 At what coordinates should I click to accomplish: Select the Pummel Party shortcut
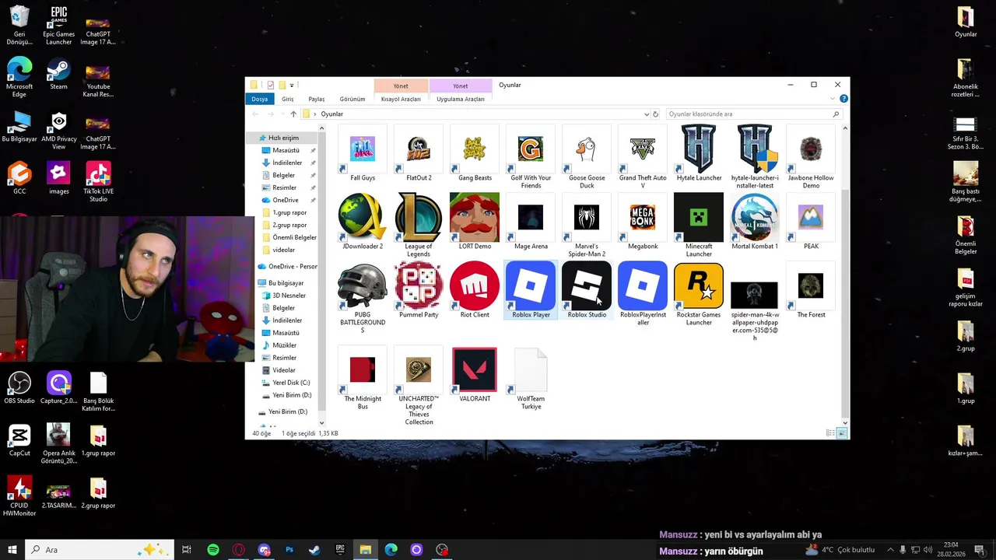coord(419,285)
